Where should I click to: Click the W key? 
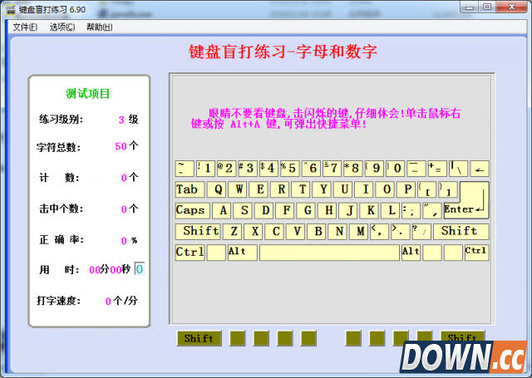click(x=237, y=189)
